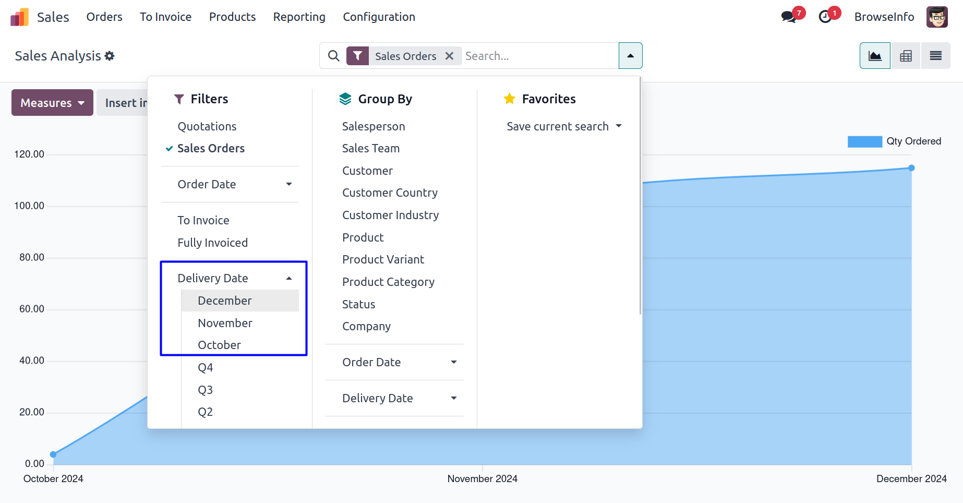Click the Qty Ordered legend swatch
This screenshot has width=963, height=503.
864,141
